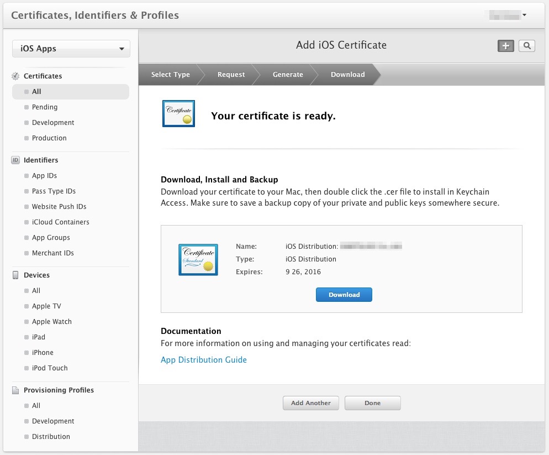The width and height of the screenshot is (549, 455).
Task: Open App IDs in Identifiers
Action: [45, 176]
